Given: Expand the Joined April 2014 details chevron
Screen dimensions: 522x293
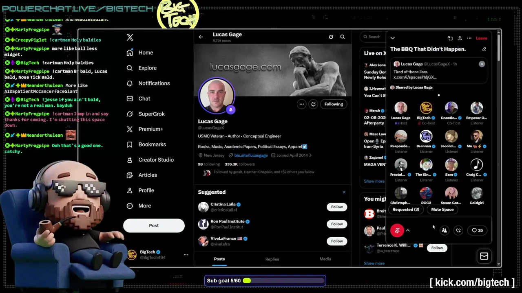Looking at the screenshot, I should (310, 155).
